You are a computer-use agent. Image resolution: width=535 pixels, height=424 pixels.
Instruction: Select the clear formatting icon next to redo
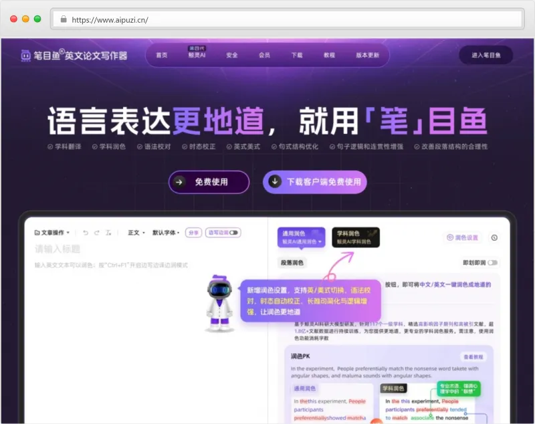click(x=108, y=232)
